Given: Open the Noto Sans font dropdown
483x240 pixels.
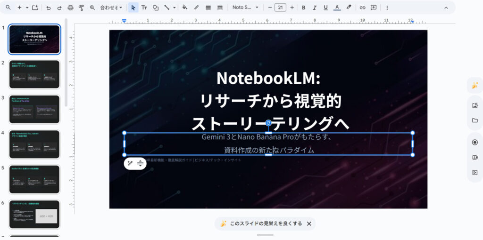Looking at the screenshot, I should point(245,8).
